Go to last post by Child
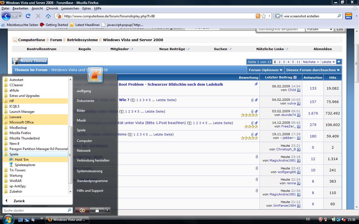The height and width of the screenshot is (224, 359). pos(299,90)
